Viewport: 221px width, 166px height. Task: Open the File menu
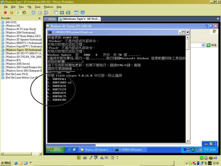pos(6,7)
